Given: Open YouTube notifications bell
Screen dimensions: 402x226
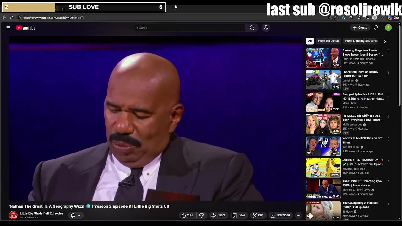Looking at the screenshot, I should point(376,28).
